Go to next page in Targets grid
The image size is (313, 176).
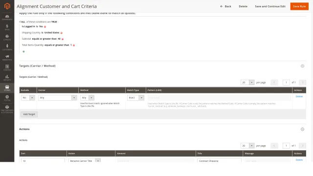302,83
